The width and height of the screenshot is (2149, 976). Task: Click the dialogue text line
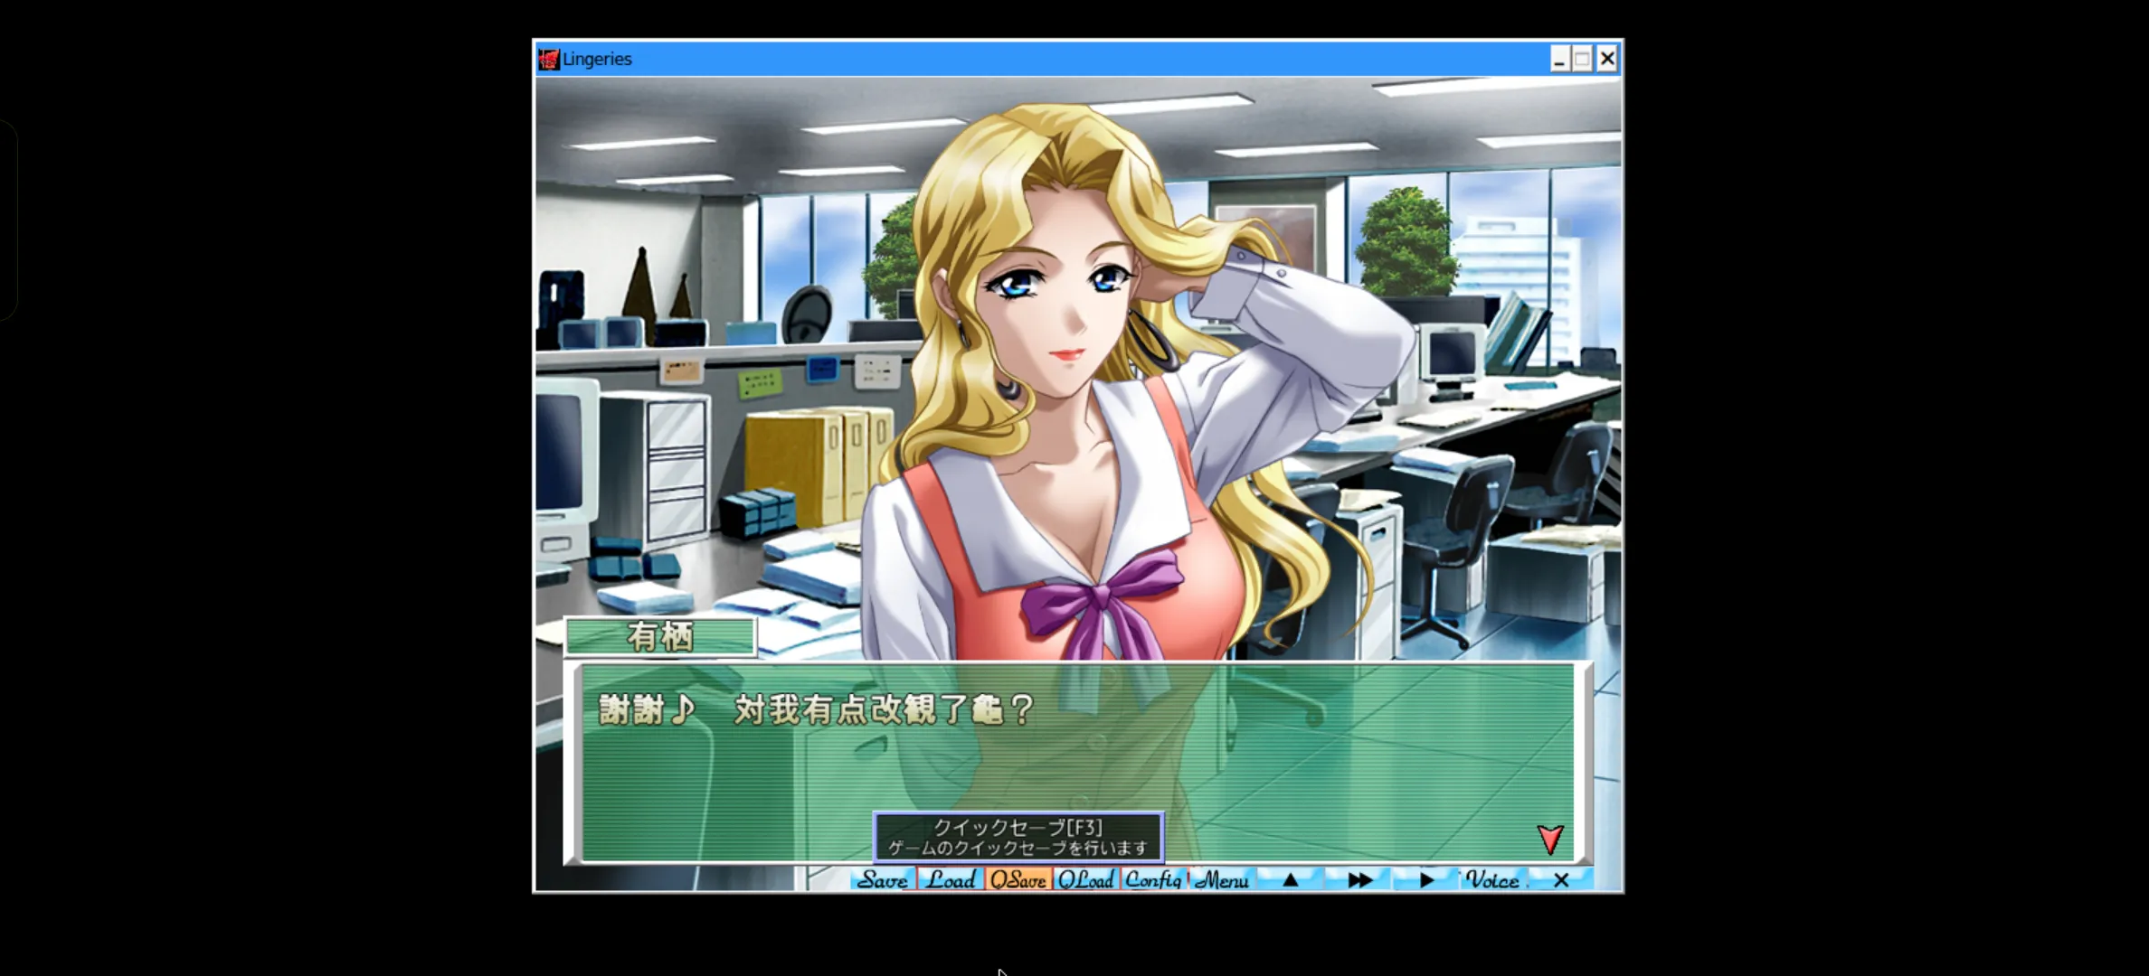[x=816, y=710]
